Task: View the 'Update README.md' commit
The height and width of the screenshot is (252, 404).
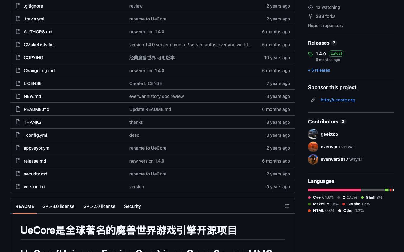Action: point(150,109)
